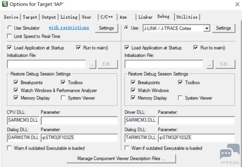
Task: Go to the Linker tab
Action: (145, 17)
